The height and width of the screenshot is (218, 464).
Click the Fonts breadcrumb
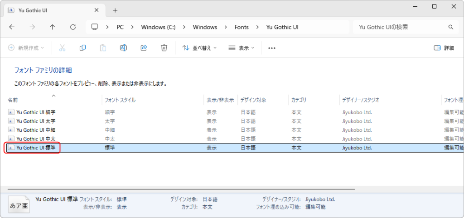click(242, 27)
